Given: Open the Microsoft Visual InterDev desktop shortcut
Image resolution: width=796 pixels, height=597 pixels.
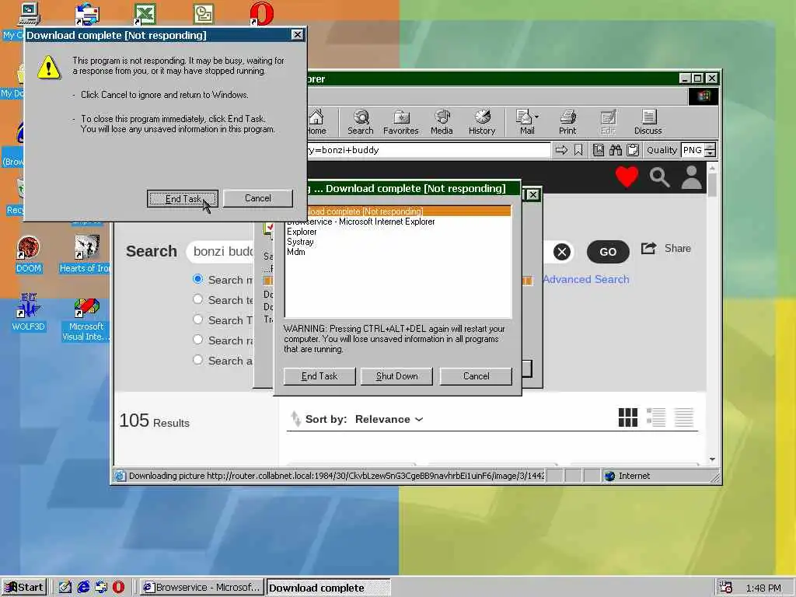Looking at the screenshot, I should point(86,319).
